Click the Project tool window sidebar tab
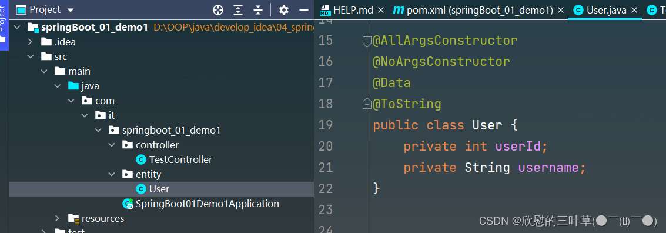Viewport: 666px width, 233px height. point(4,25)
